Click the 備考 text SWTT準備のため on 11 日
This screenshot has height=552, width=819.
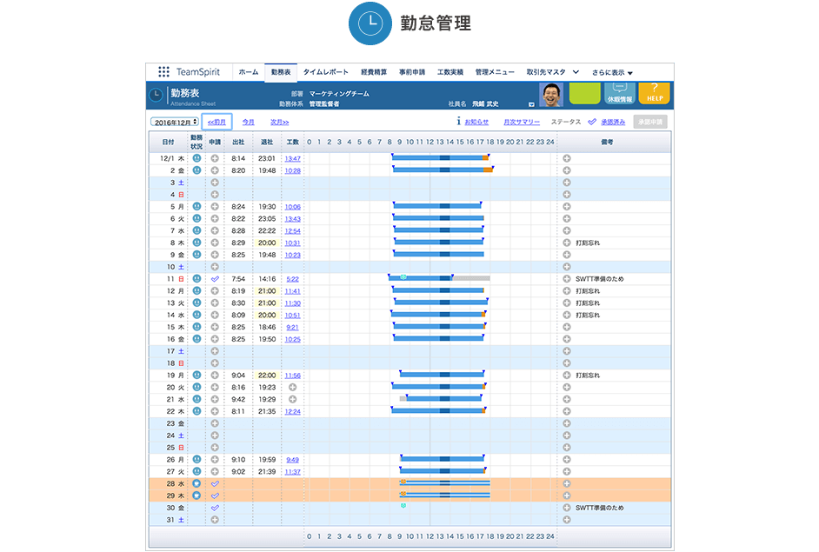tap(600, 279)
